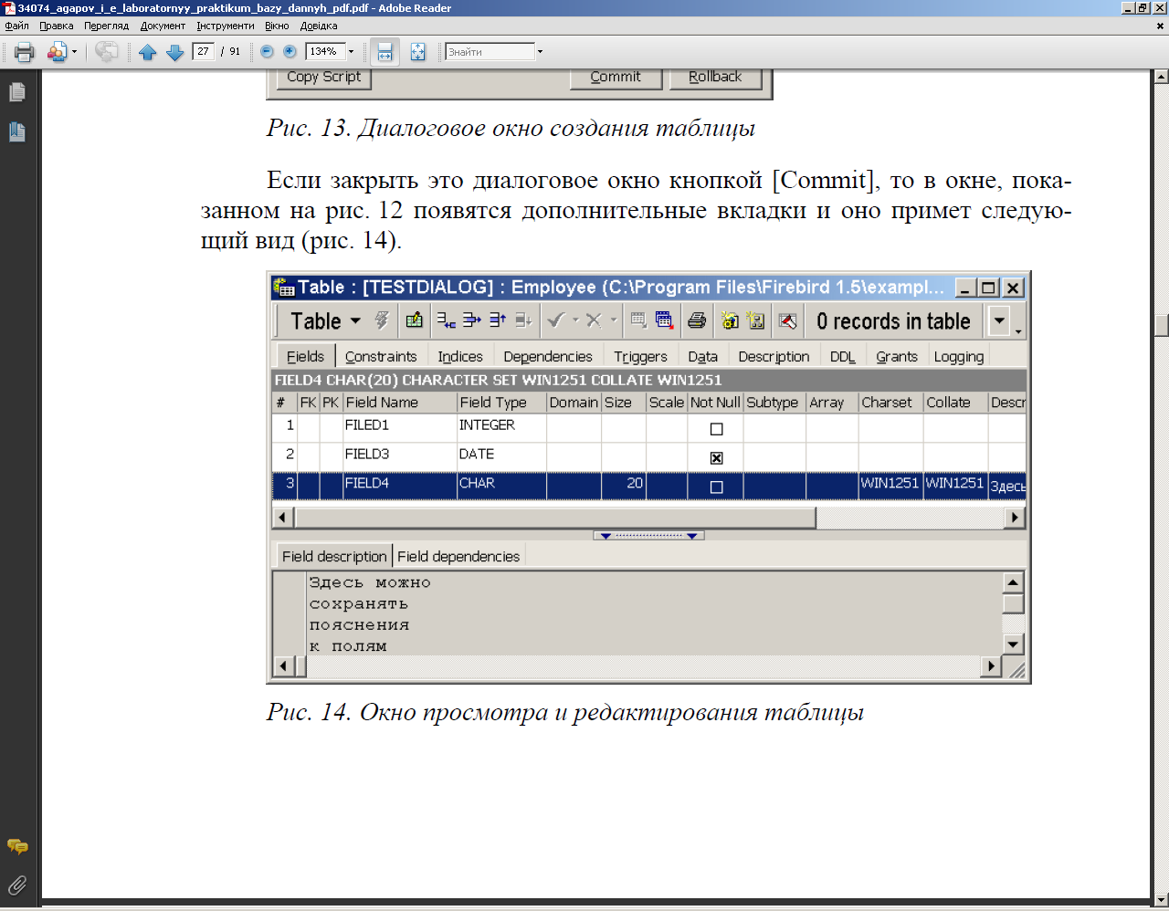The height and width of the screenshot is (911, 1169).
Task: Select the Logging tab
Action: click(959, 356)
